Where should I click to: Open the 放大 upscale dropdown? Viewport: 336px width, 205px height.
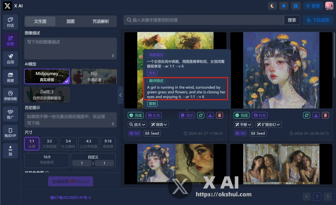click(x=137, y=124)
